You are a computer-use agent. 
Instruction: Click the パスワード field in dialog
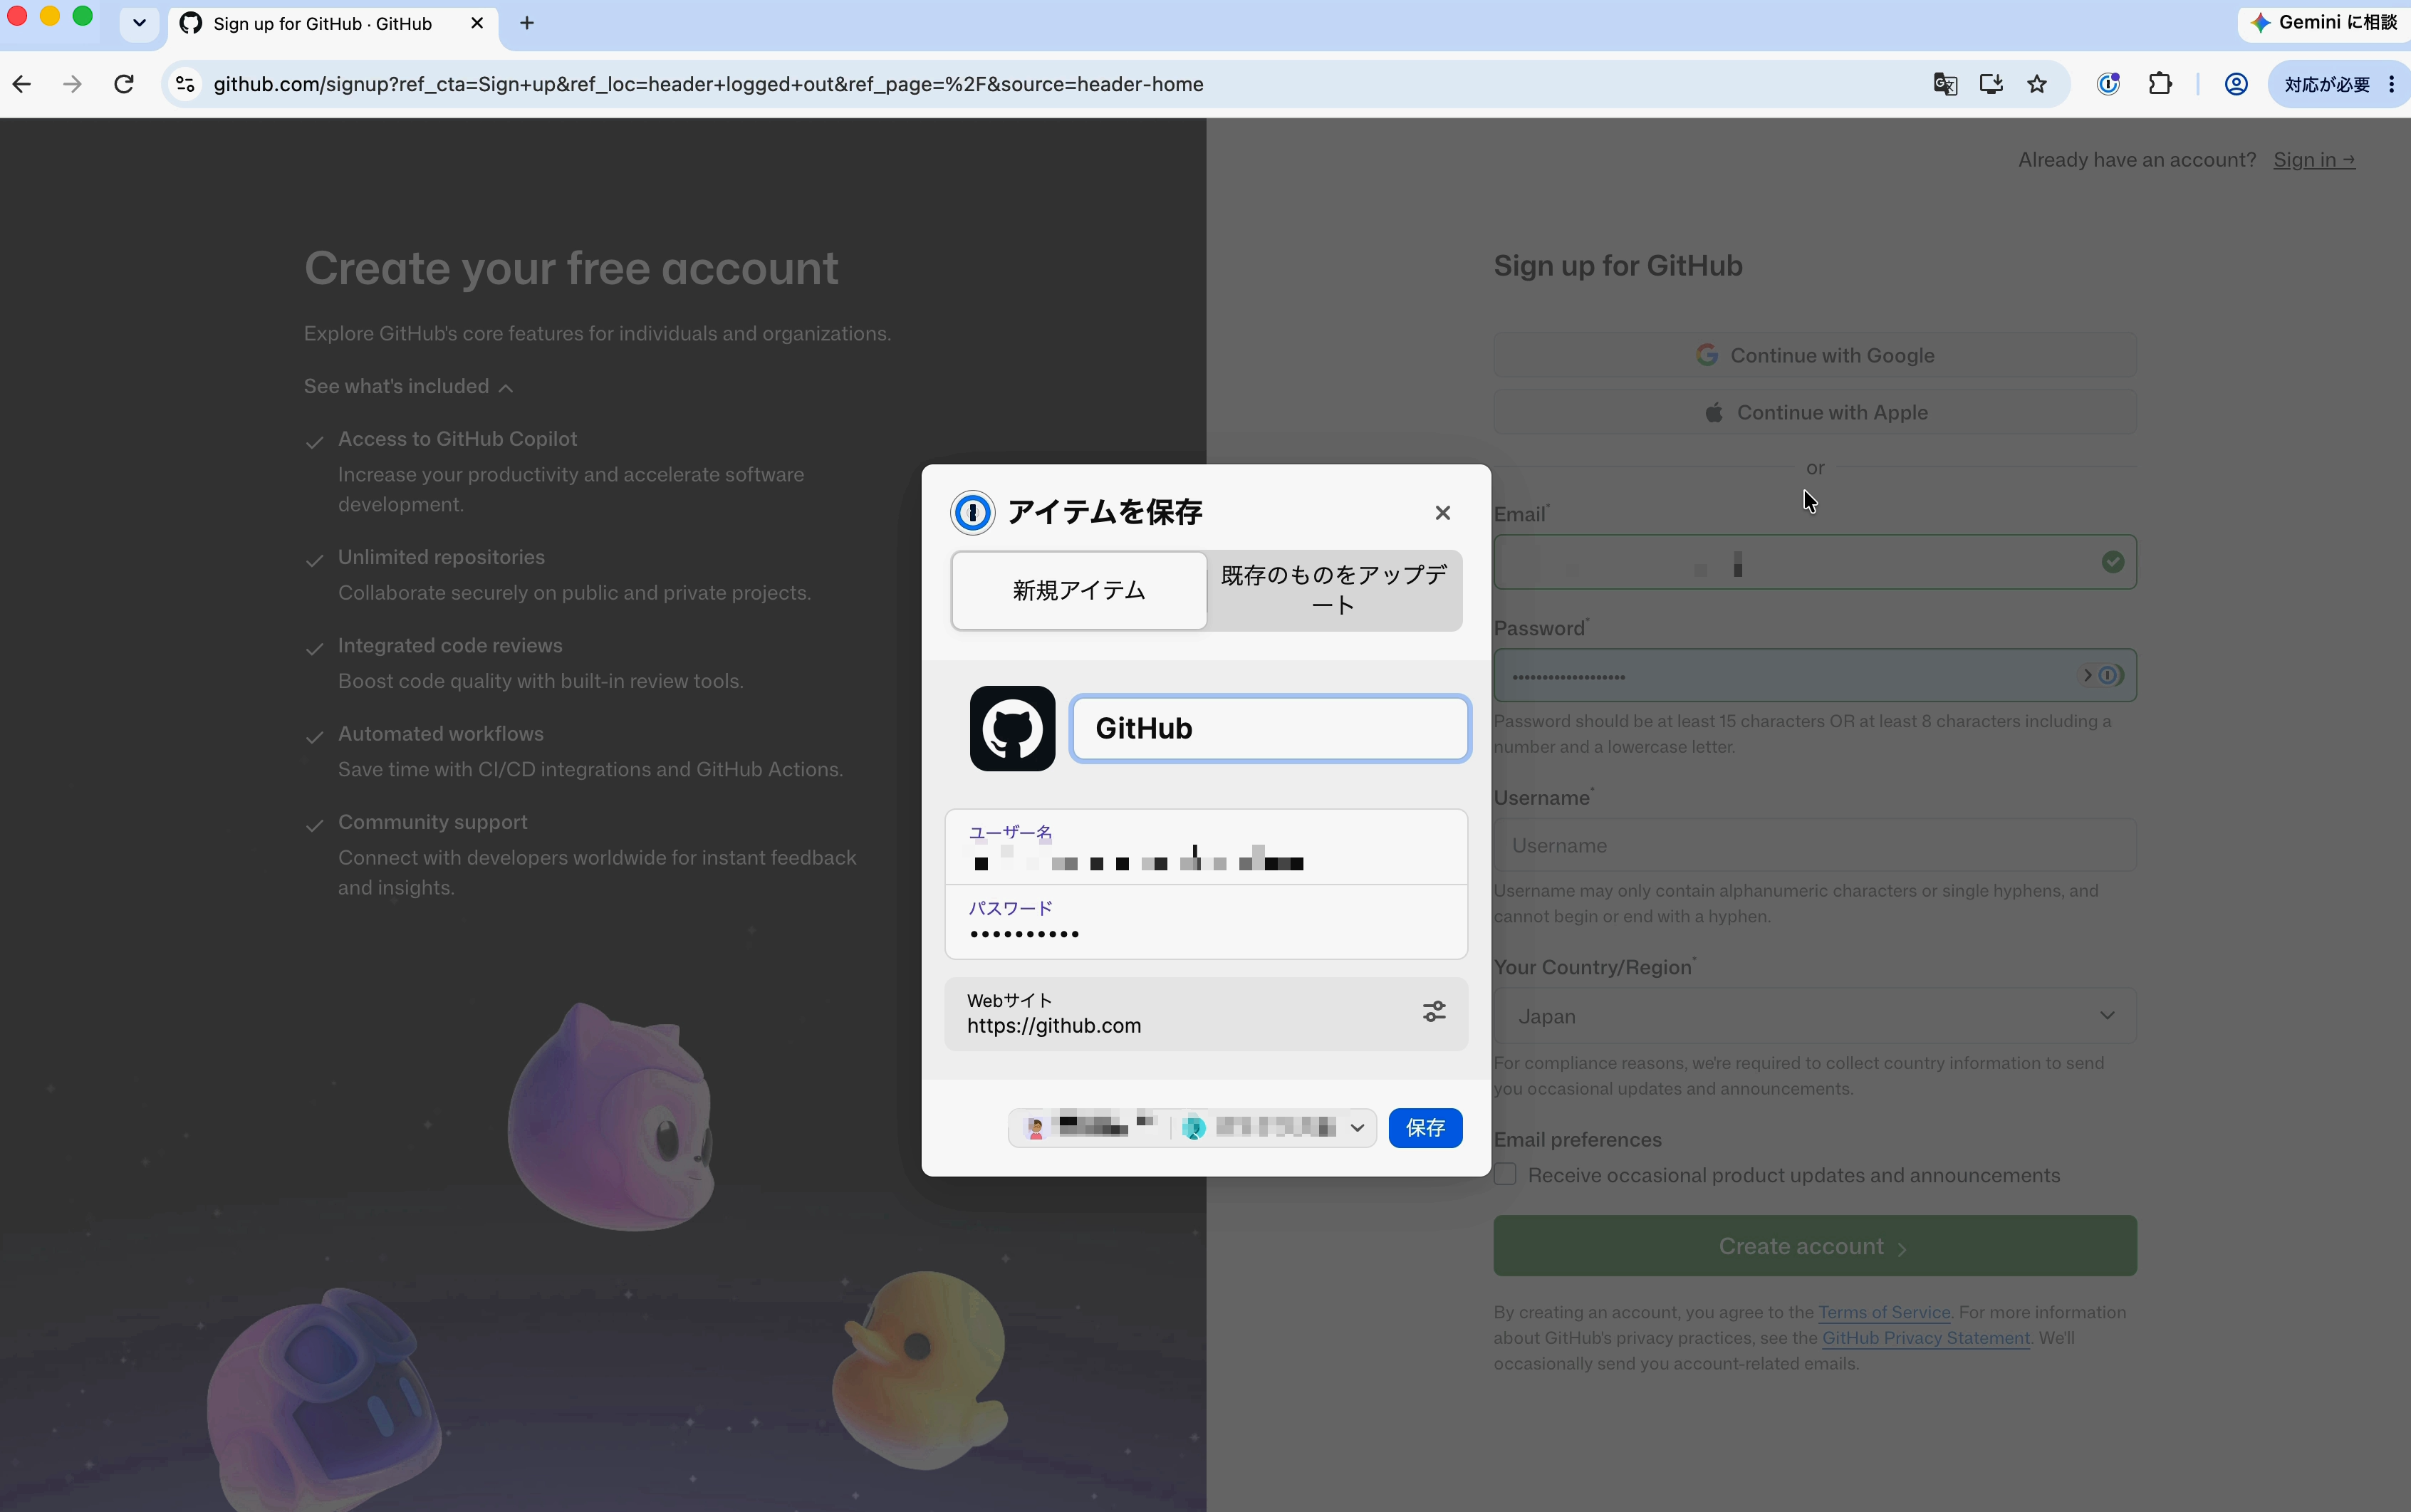1206,922
